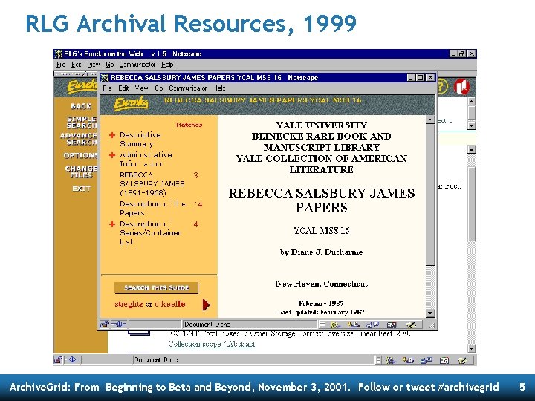Viewport: 535px width, 401px height.
Task: Click the Eureka logo in front window
Action: [131, 103]
